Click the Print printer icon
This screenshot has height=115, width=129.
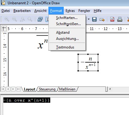pyautogui.click(x=120, y=19)
